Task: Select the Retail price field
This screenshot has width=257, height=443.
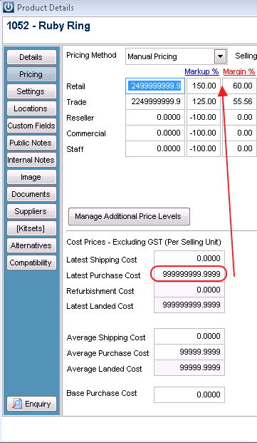Action: [x=155, y=86]
